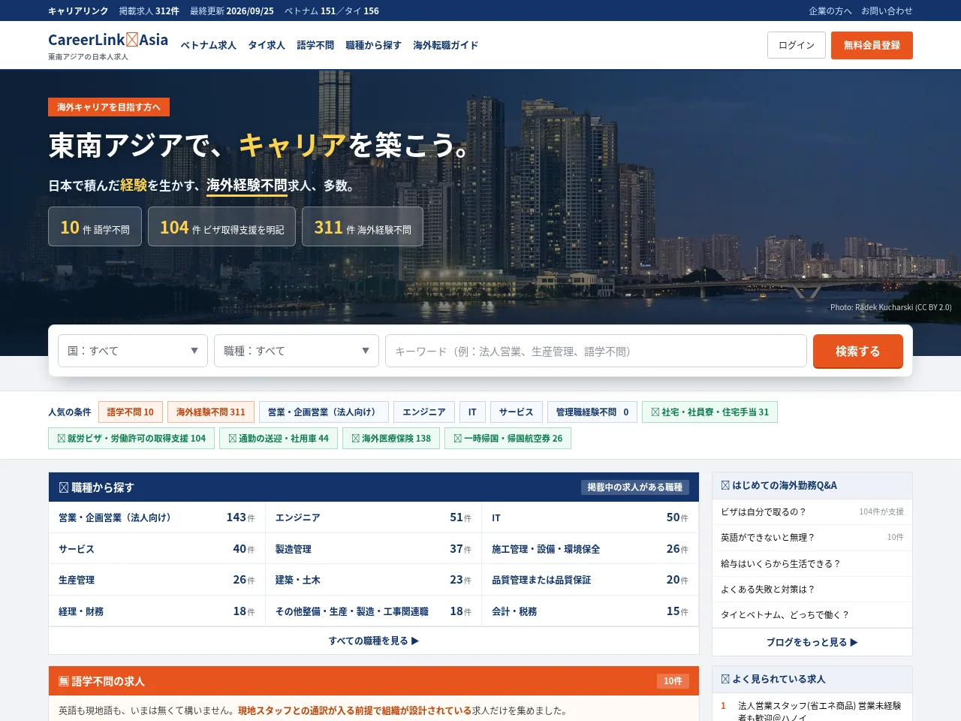Focus the keyword search field

point(596,351)
